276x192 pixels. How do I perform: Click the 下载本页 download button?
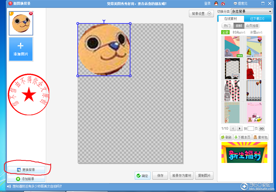pos(242,137)
